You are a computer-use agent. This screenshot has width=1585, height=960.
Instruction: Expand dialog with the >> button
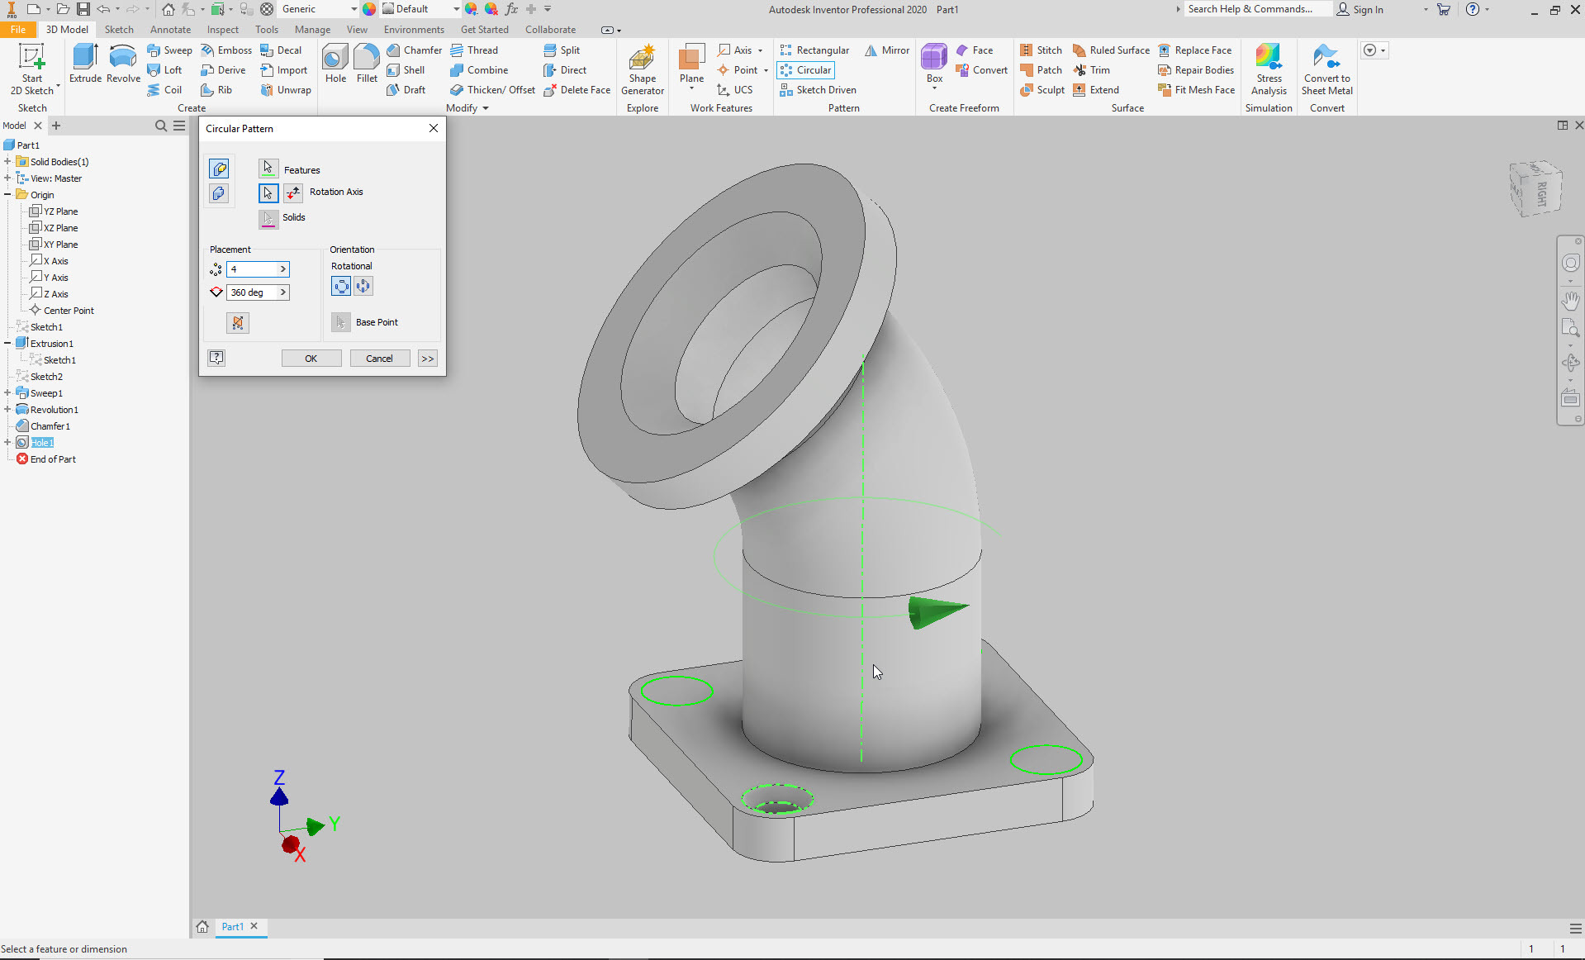click(428, 359)
